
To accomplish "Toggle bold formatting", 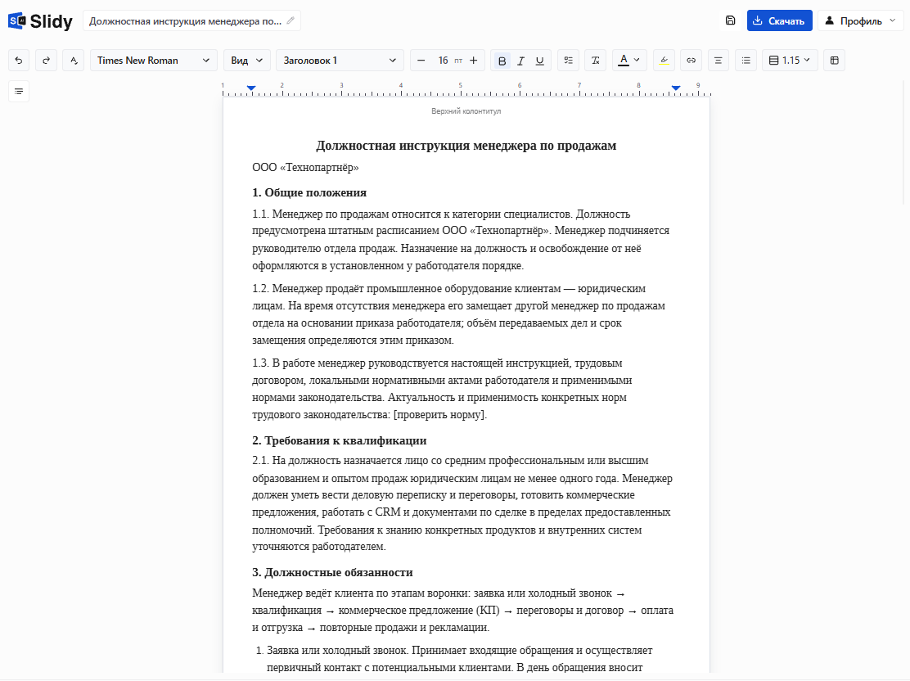I will 502,61.
